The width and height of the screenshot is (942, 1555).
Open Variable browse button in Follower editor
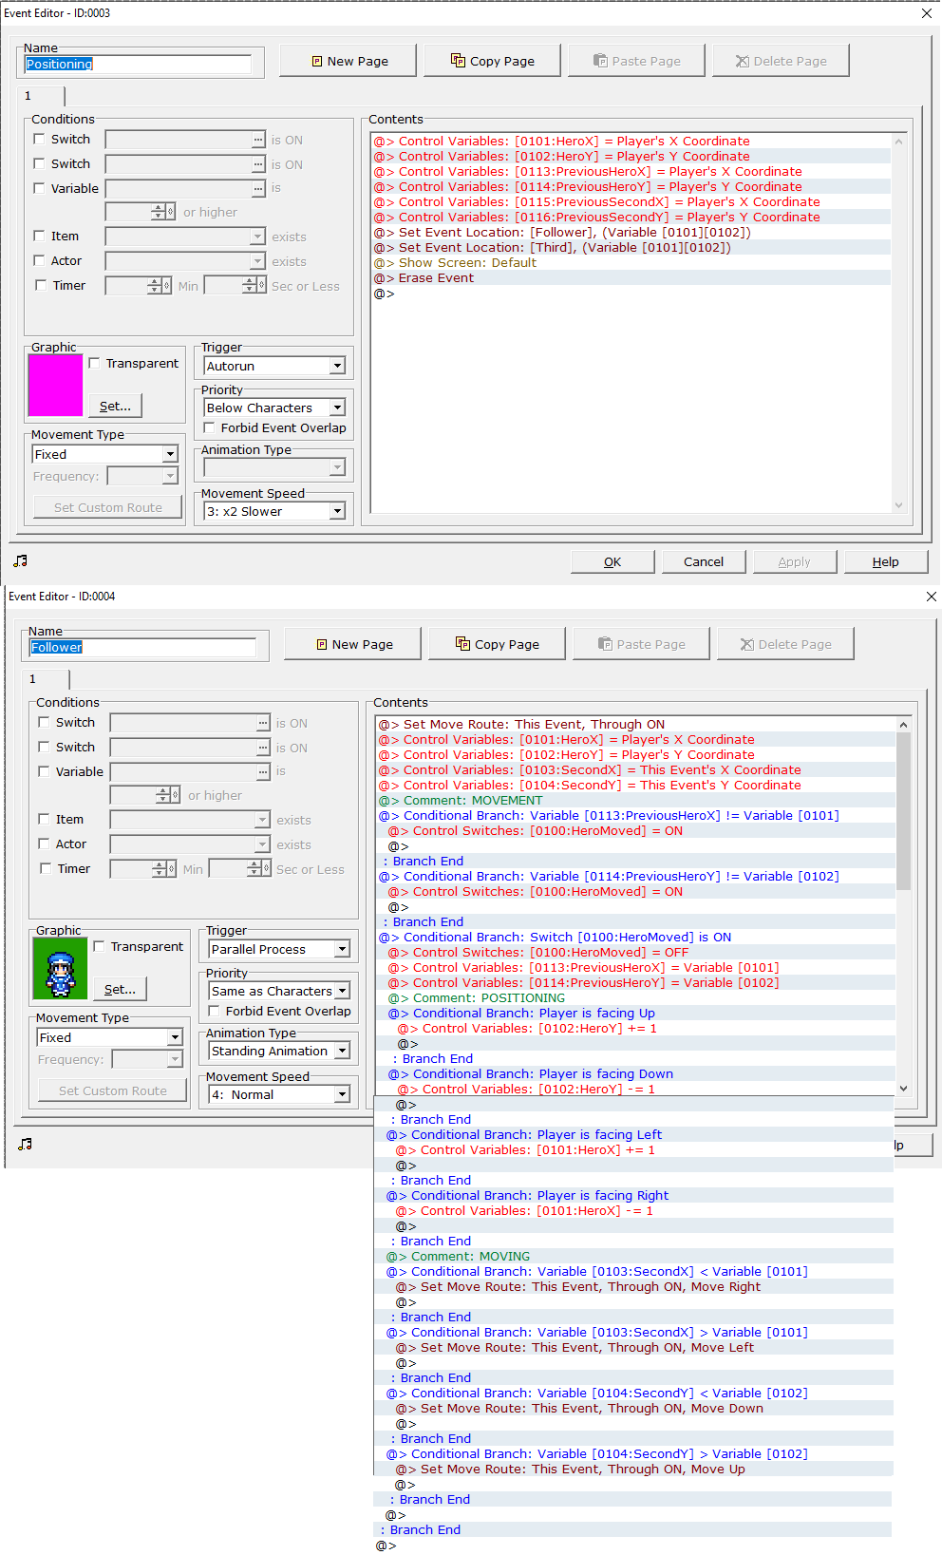(263, 771)
